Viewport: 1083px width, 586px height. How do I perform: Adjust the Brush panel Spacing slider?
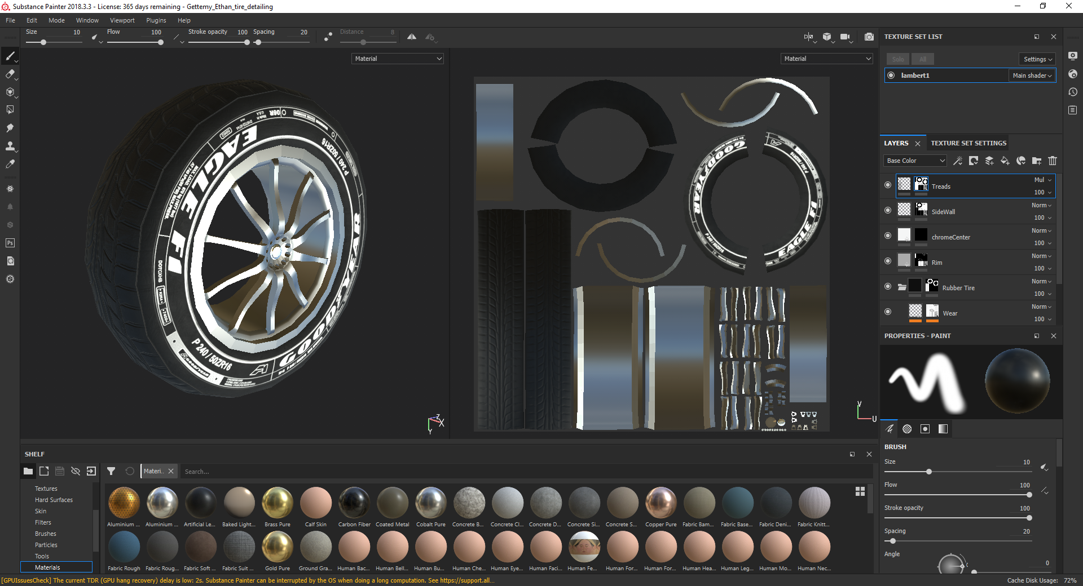click(x=958, y=541)
